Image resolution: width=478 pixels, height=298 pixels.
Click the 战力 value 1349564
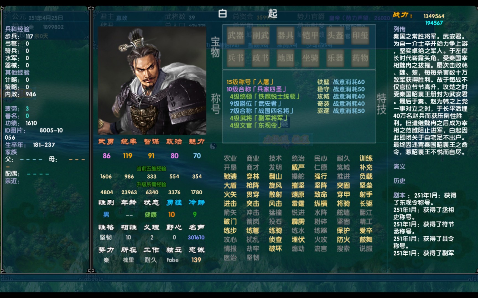pyautogui.click(x=434, y=16)
